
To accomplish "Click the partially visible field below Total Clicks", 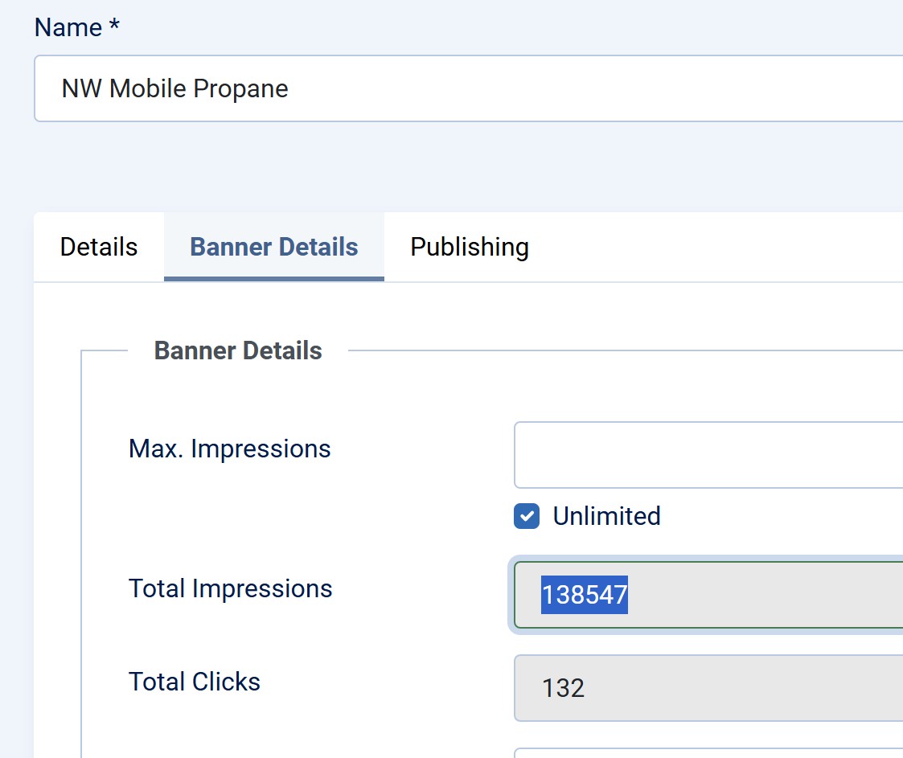I will tap(708, 753).
